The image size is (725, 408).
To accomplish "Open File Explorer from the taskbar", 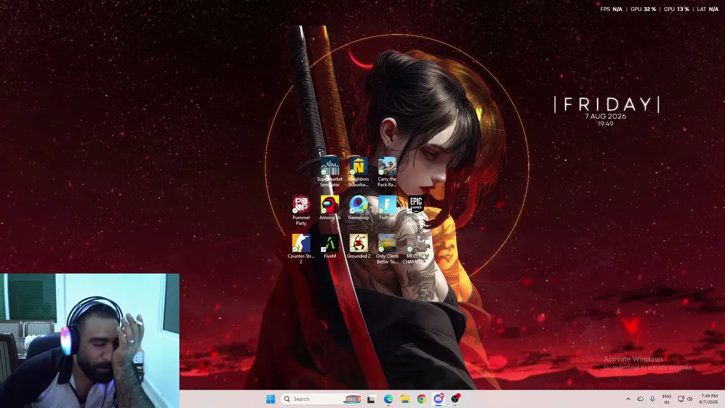I will tap(405, 399).
